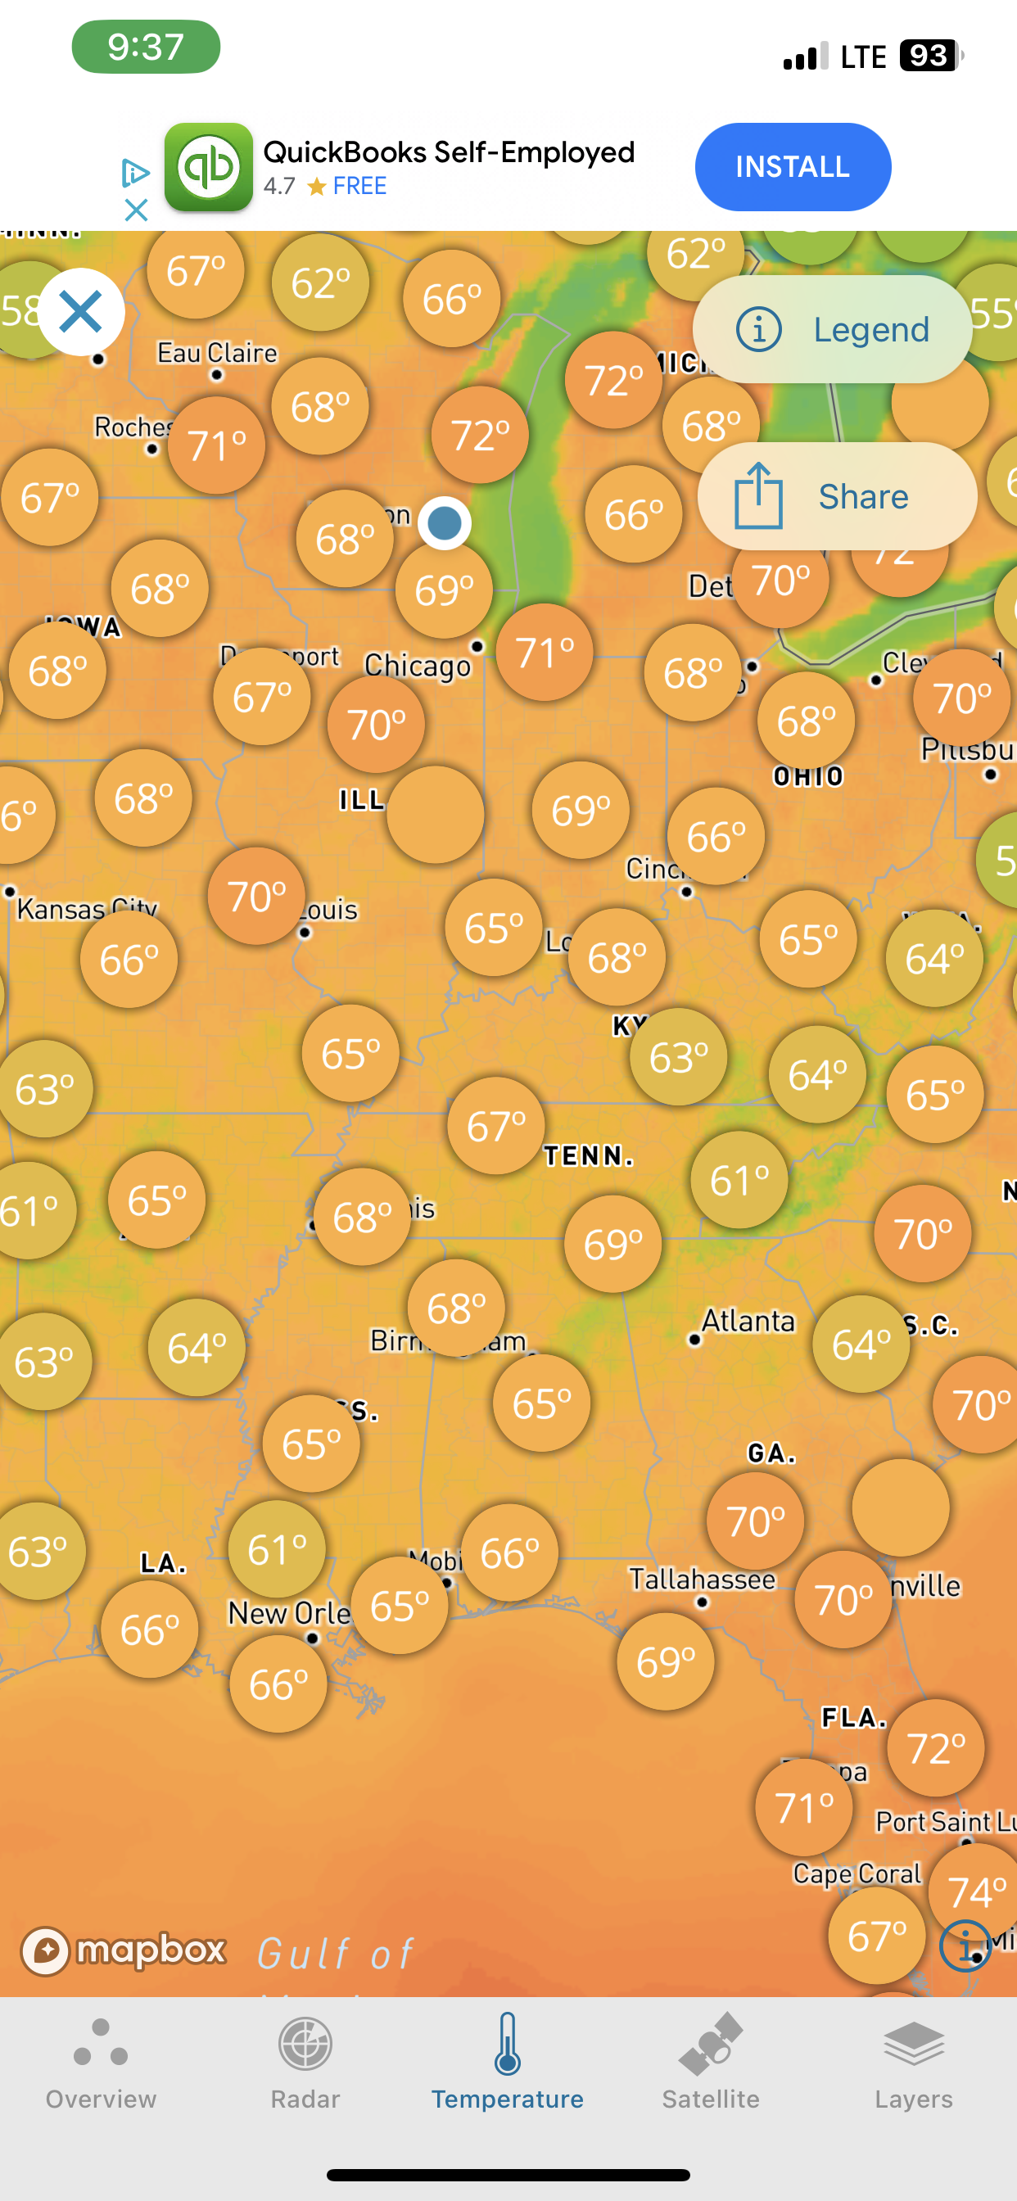Dismiss the ad using the small X
The width and height of the screenshot is (1017, 2201).
[x=136, y=210]
